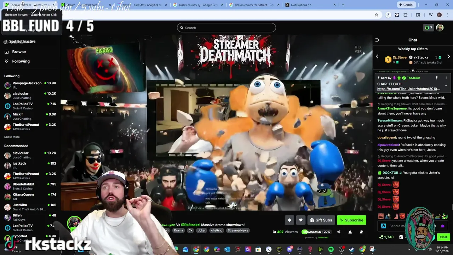Image resolution: width=453 pixels, height=255 pixels.
Task: Click the chat panel scrollbar
Action: 452,207
